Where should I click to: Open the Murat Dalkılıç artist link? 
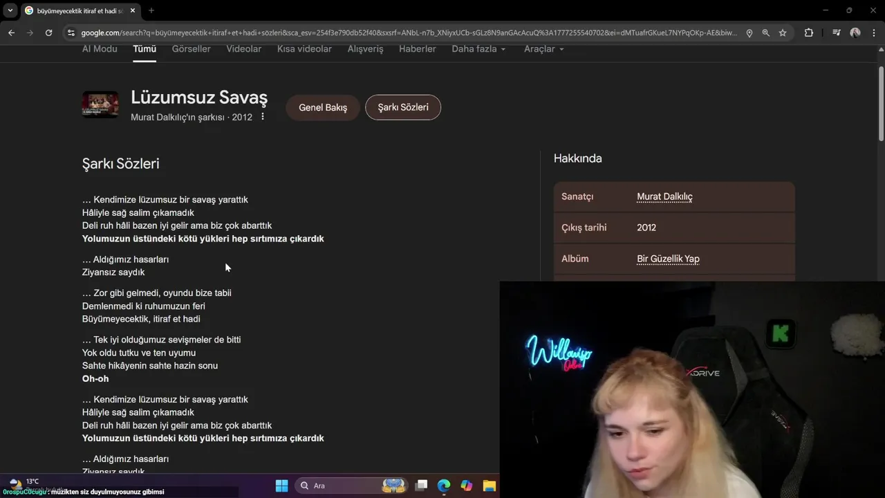(x=664, y=196)
